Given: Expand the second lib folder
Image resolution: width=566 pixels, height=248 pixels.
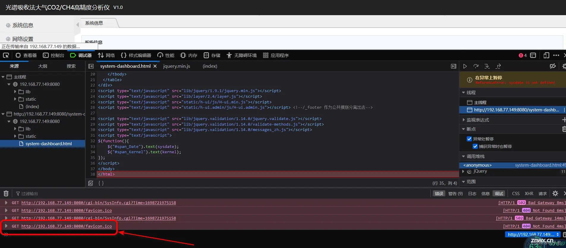Looking at the screenshot, I should (x=15, y=129).
